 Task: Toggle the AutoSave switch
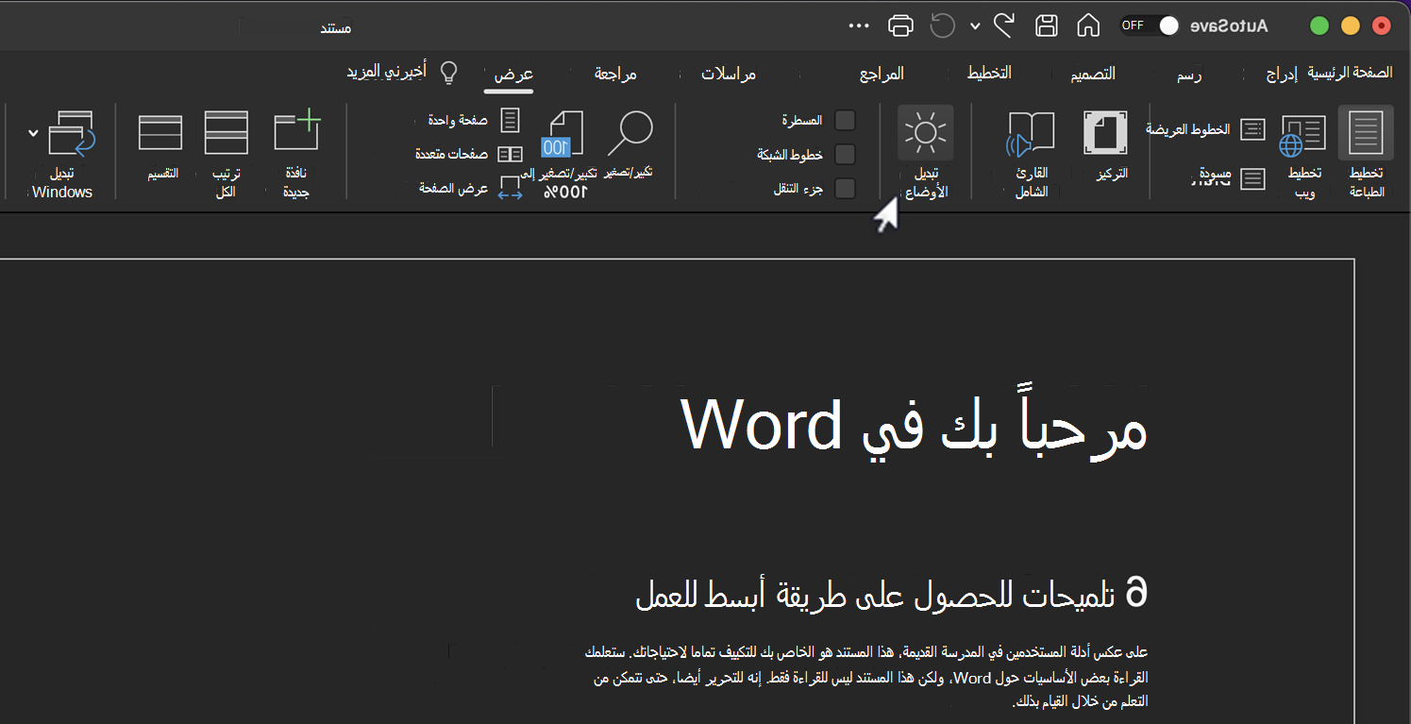click(x=1150, y=25)
